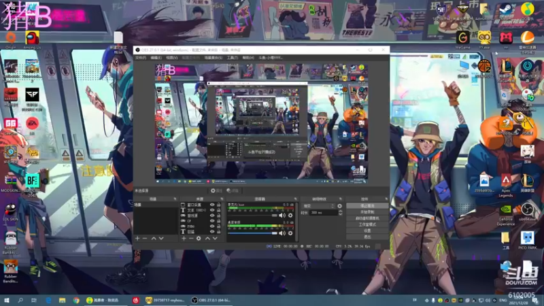This screenshot has height=306, width=544.
Task: Click the 退出 exit button
Action: (x=367, y=237)
